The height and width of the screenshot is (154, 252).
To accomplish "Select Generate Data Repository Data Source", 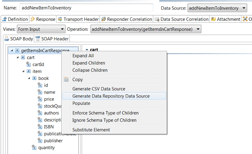I will (x=114, y=96).
